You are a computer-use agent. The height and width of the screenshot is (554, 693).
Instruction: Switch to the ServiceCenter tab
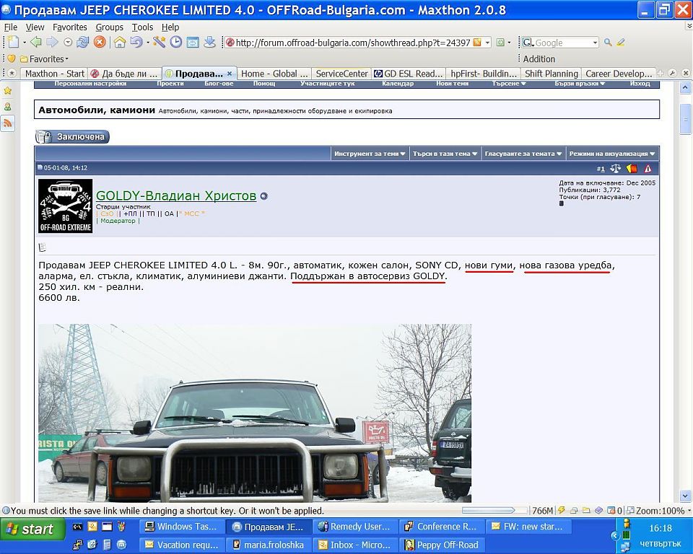[x=341, y=74]
